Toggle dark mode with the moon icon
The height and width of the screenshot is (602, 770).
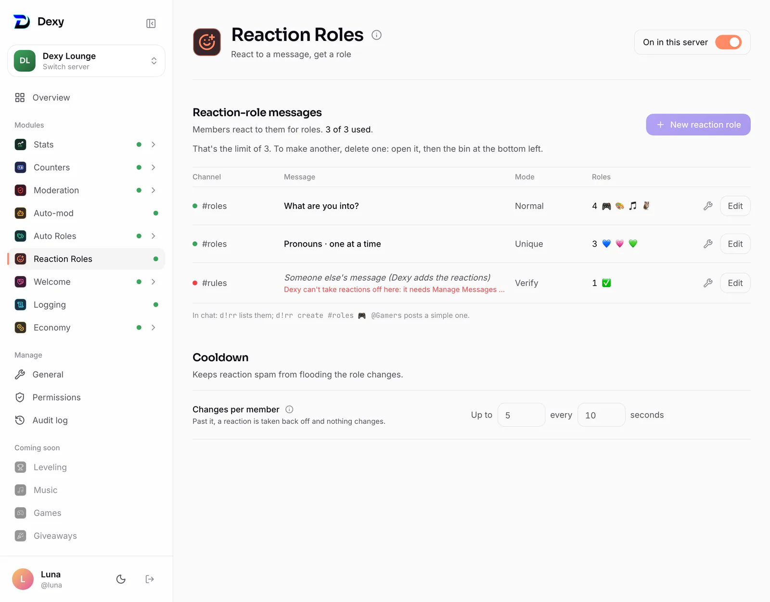coord(121,579)
